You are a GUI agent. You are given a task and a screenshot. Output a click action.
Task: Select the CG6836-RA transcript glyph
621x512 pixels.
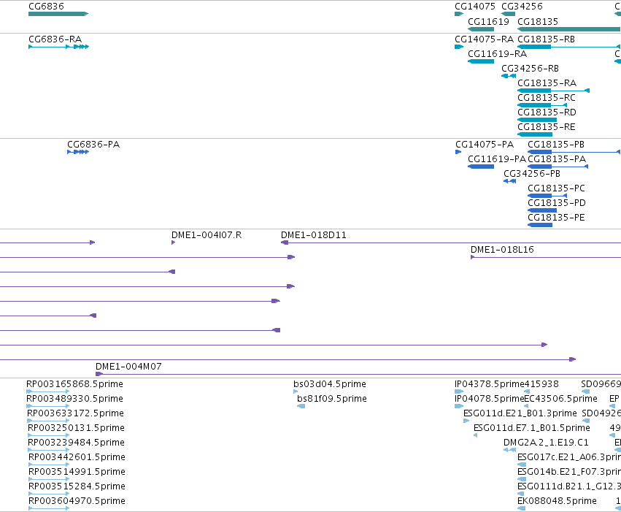point(58,47)
